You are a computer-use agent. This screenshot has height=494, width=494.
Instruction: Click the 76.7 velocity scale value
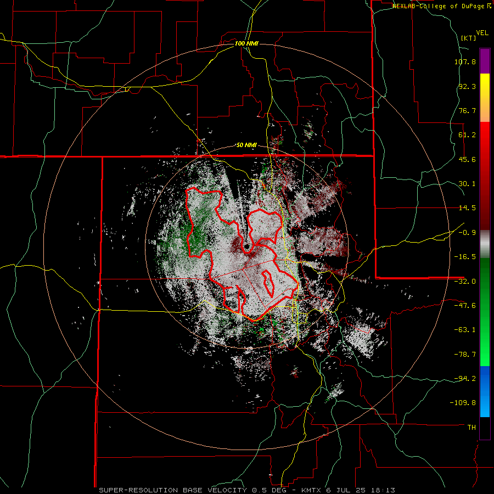coord(467,110)
